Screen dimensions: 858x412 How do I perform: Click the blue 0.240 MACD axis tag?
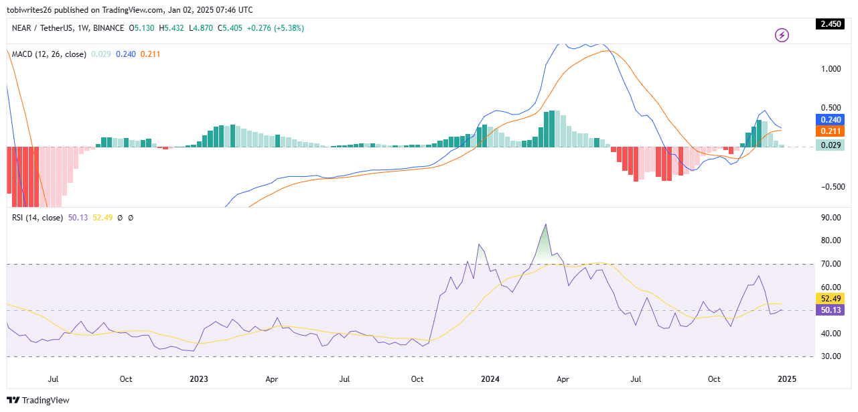[830, 119]
